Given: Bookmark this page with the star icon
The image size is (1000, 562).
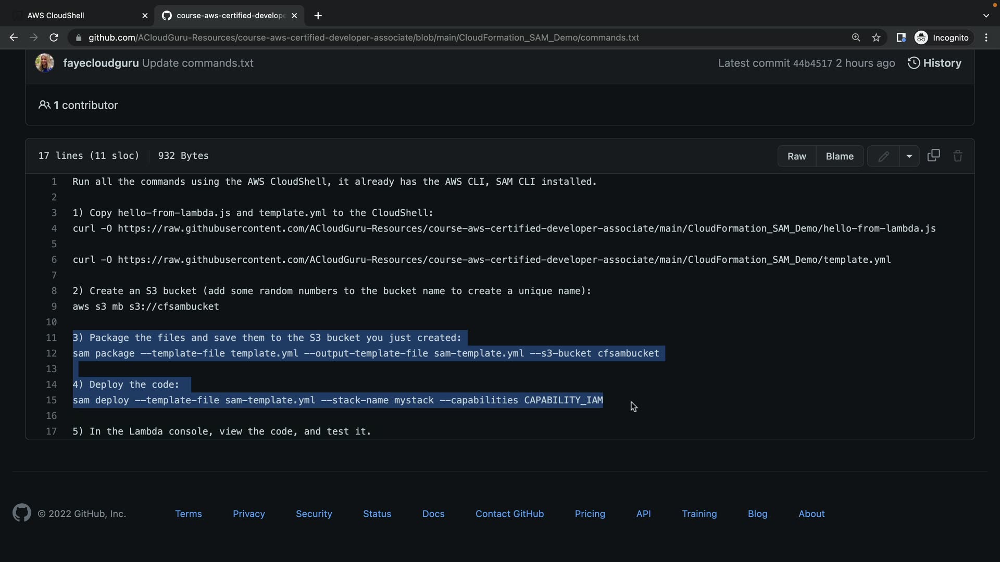Looking at the screenshot, I should tap(876, 37).
